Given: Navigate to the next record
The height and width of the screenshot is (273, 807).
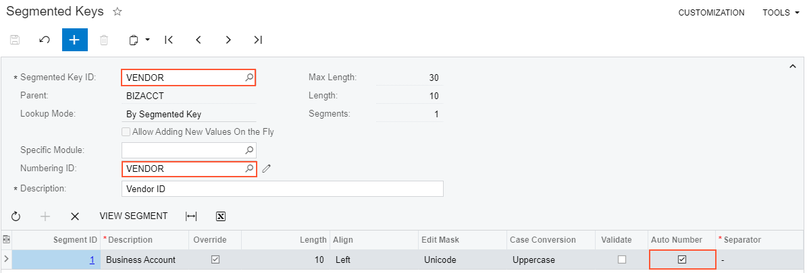Looking at the screenshot, I should pyautogui.click(x=228, y=40).
